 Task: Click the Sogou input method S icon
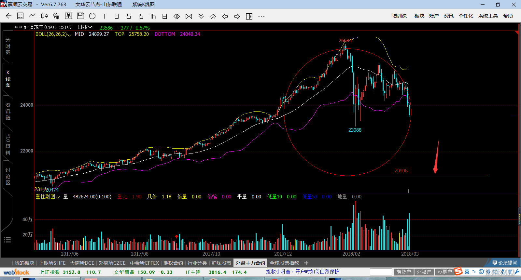[x=458, y=272]
